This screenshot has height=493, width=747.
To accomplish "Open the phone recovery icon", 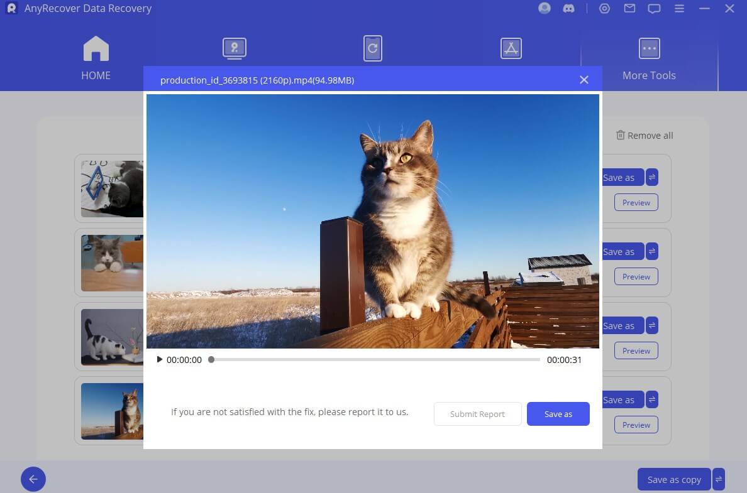I will click(373, 48).
